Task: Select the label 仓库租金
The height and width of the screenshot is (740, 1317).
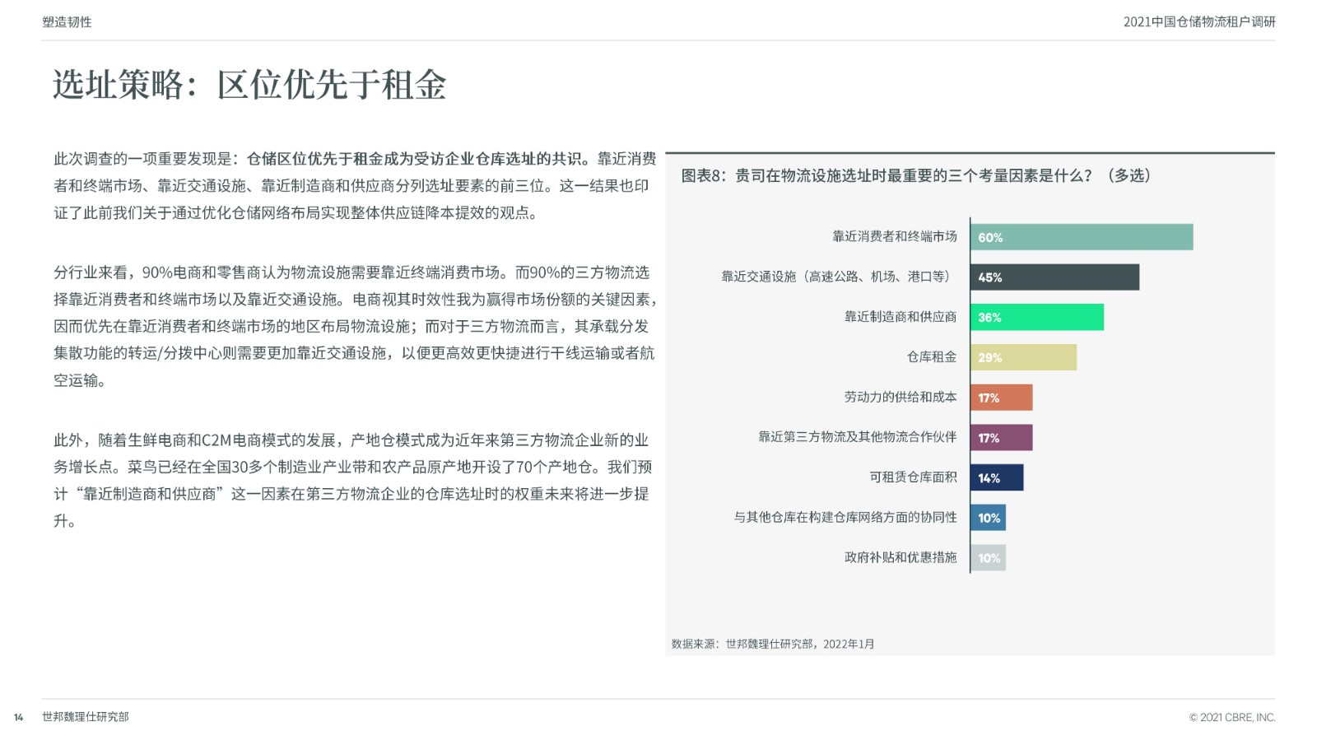Action: pyautogui.click(x=932, y=356)
